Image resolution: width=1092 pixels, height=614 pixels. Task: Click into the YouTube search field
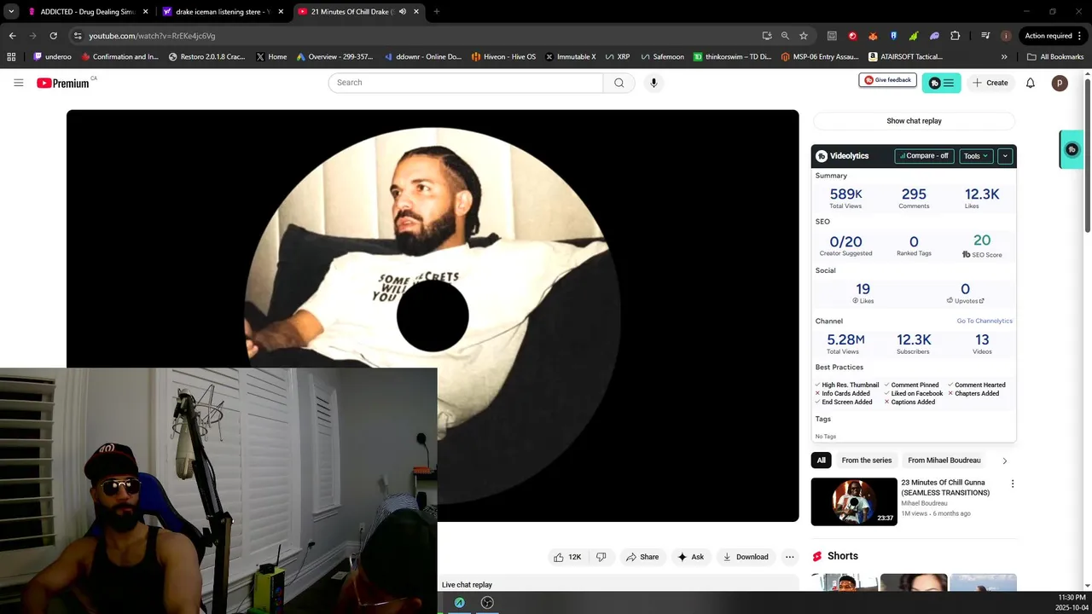click(466, 83)
